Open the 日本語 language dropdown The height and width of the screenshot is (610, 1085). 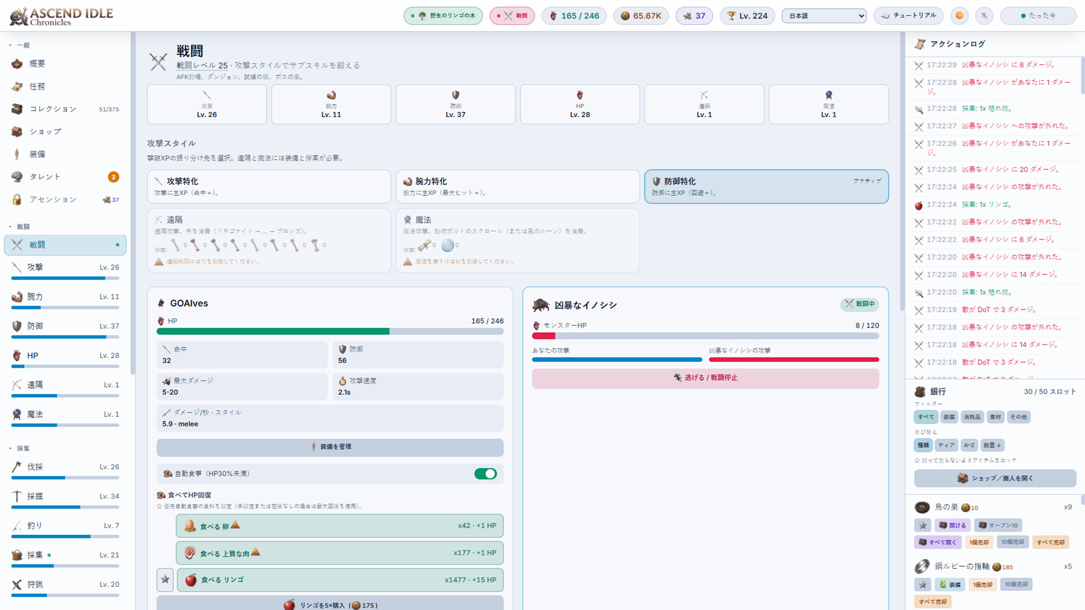pyautogui.click(x=824, y=16)
